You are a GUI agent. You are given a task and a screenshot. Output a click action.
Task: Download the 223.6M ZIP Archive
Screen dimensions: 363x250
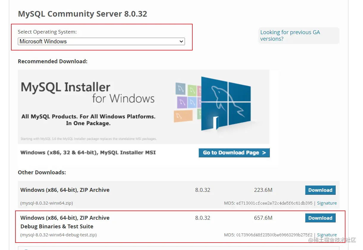click(x=320, y=190)
